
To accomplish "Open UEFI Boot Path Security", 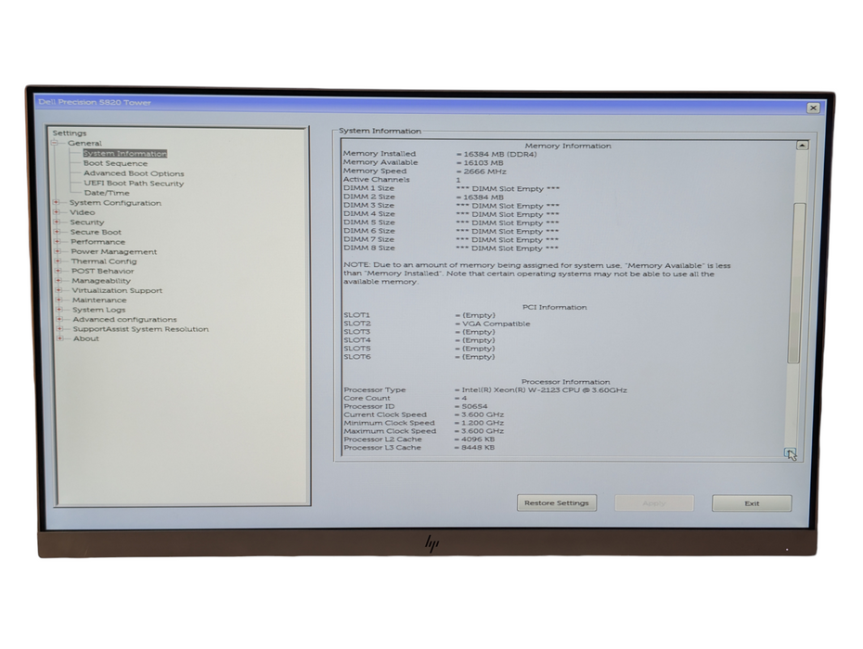I will coord(134,184).
